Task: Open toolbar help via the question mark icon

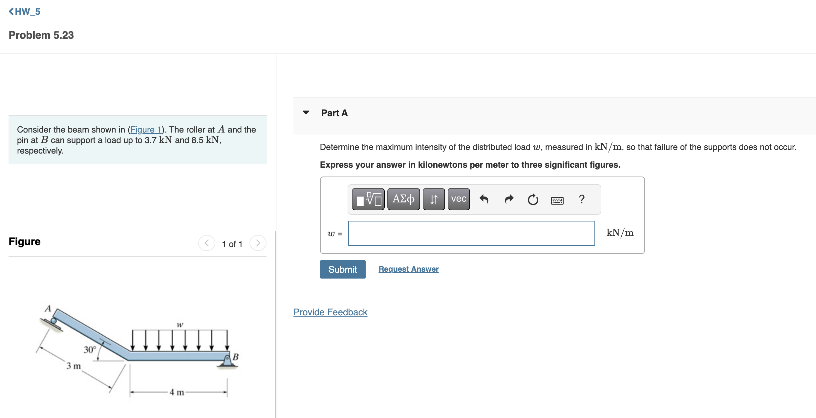Action: pyautogui.click(x=582, y=199)
